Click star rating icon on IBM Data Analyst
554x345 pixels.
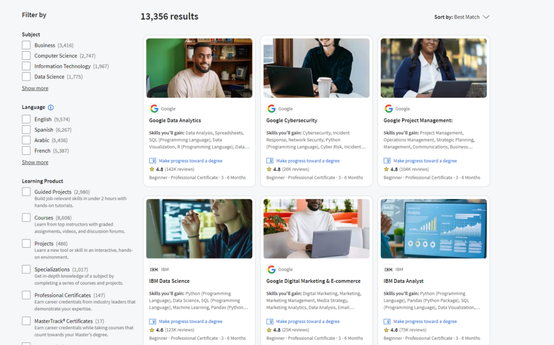point(386,330)
